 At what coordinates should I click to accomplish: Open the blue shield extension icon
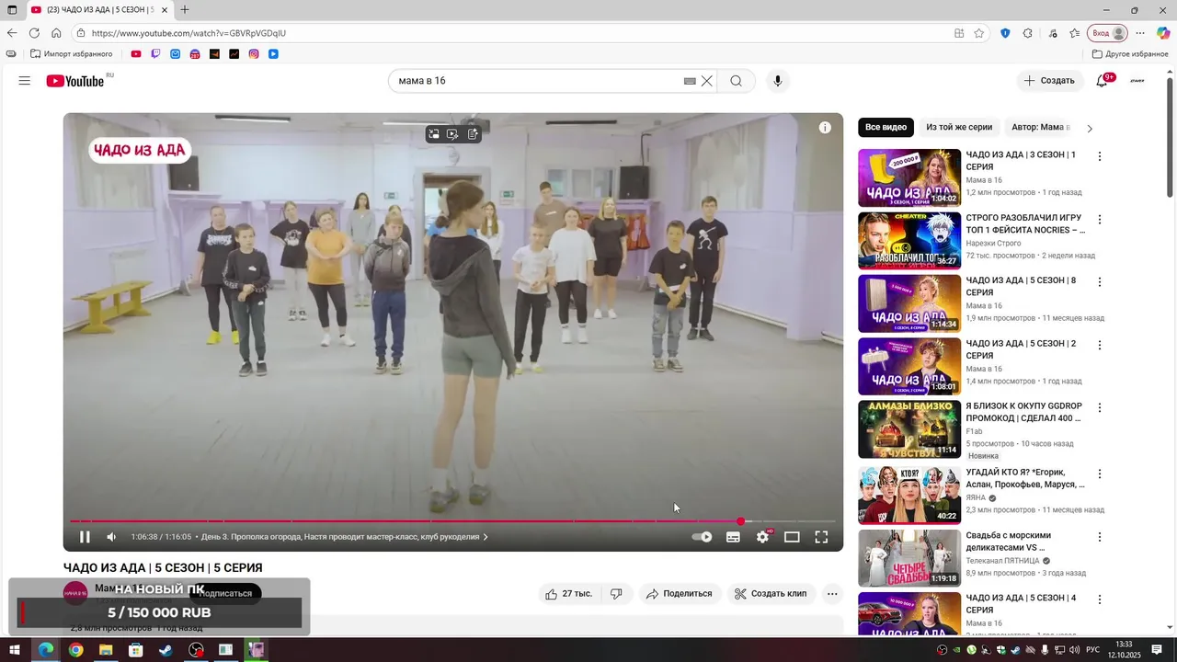[1005, 33]
